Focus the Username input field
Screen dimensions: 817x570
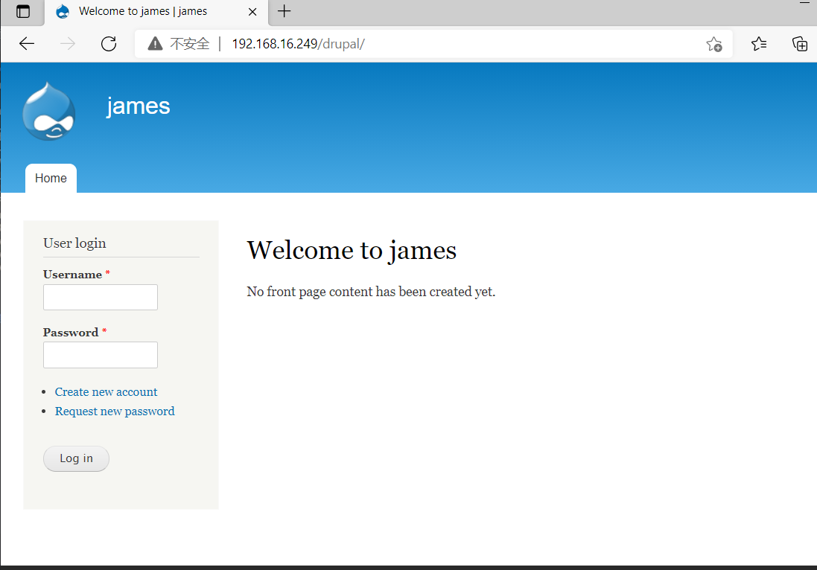click(x=101, y=297)
